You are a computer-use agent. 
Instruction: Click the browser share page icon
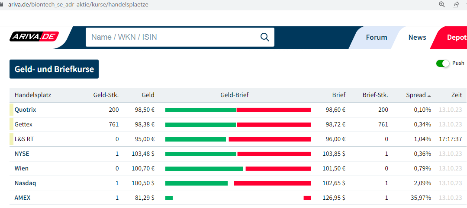coord(456,4)
